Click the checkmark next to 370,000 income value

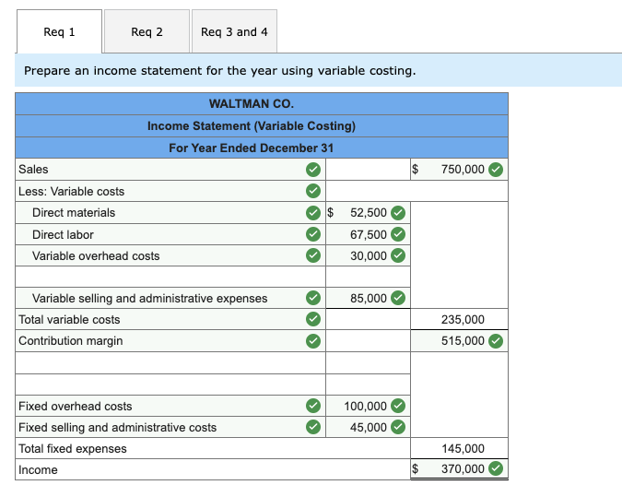(496, 468)
